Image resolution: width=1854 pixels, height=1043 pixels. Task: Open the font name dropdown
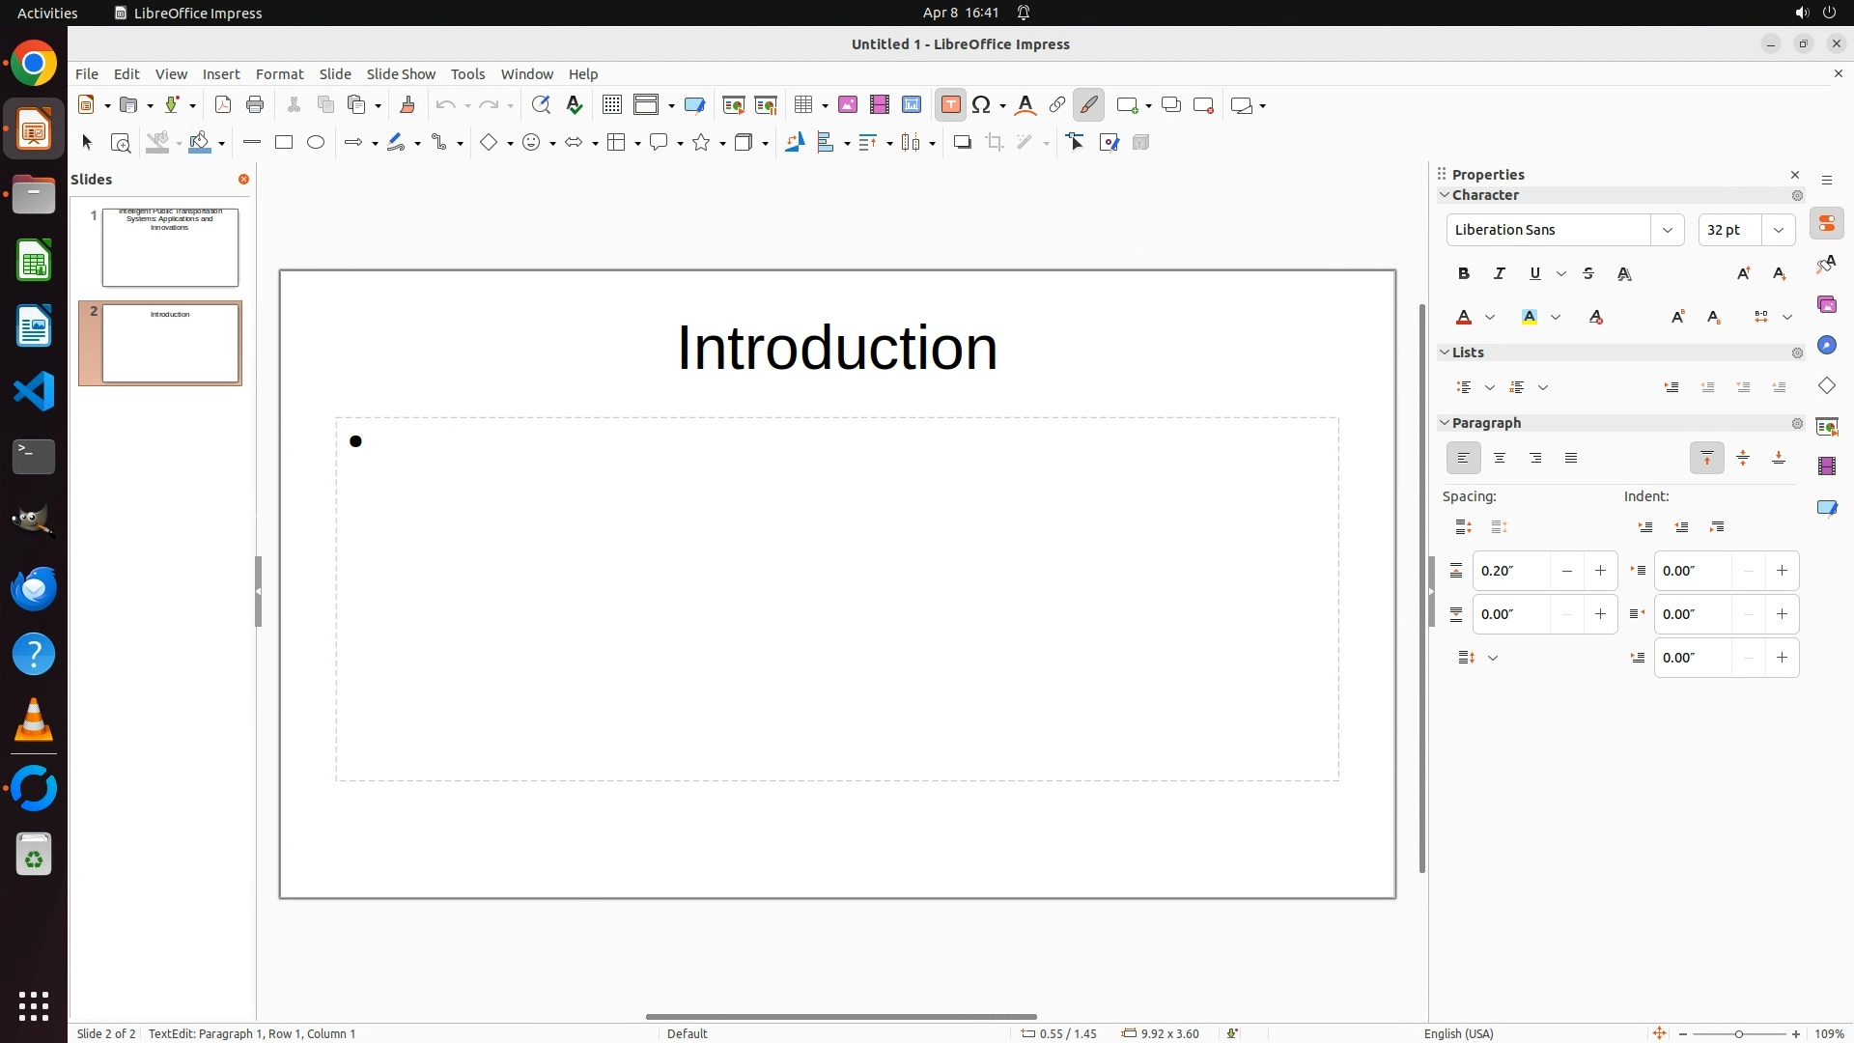(x=1668, y=230)
